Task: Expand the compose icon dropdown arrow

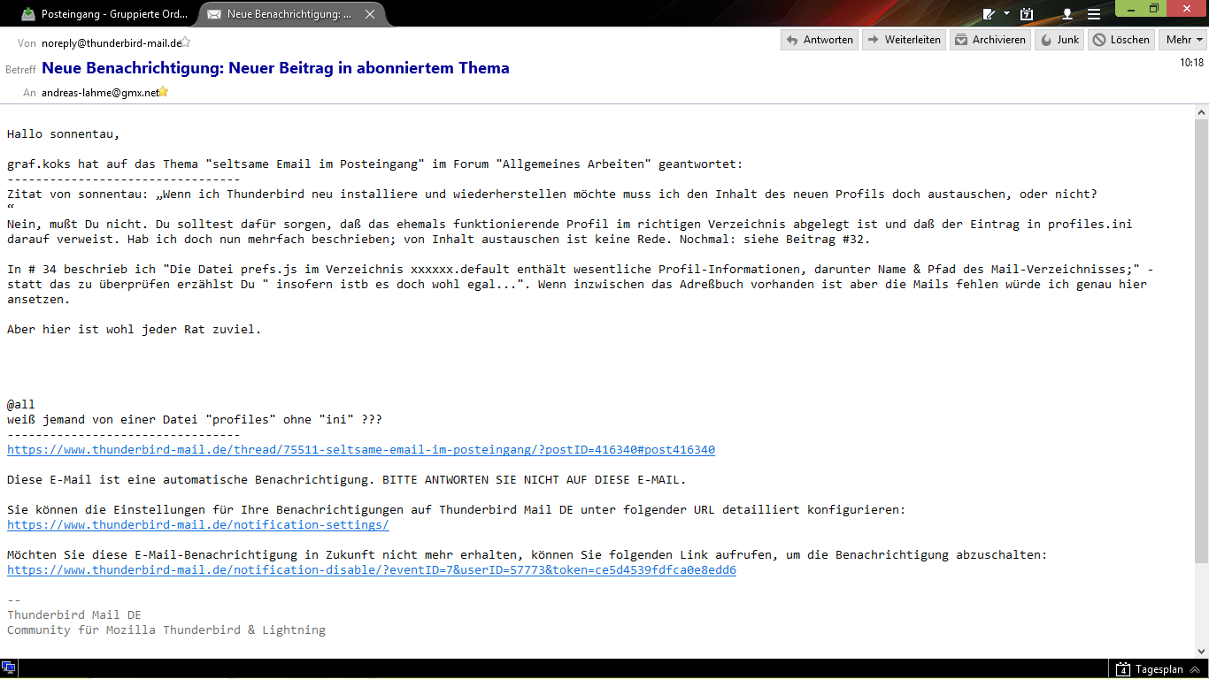Action: pyautogui.click(x=1006, y=14)
